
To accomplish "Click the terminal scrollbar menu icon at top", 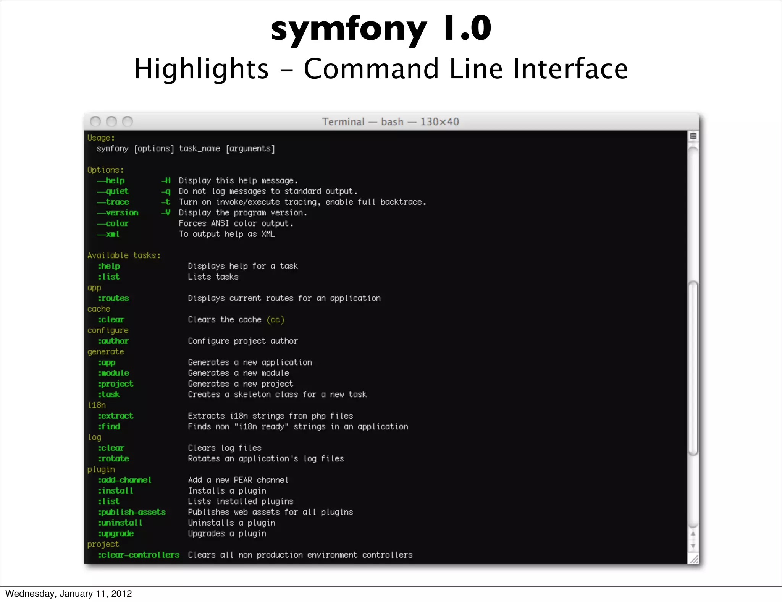I will point(693,136).
